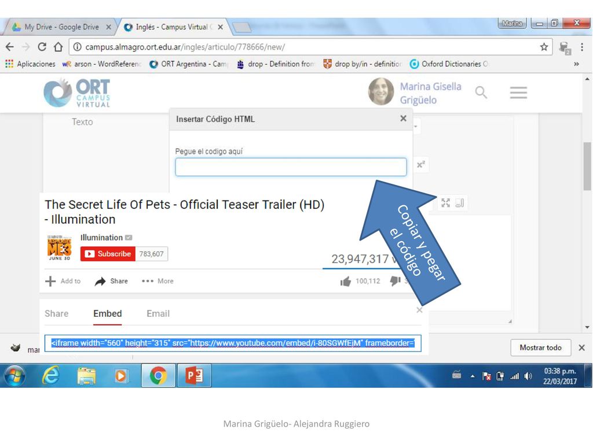Open the Illumination channel name link

(101, 238)
